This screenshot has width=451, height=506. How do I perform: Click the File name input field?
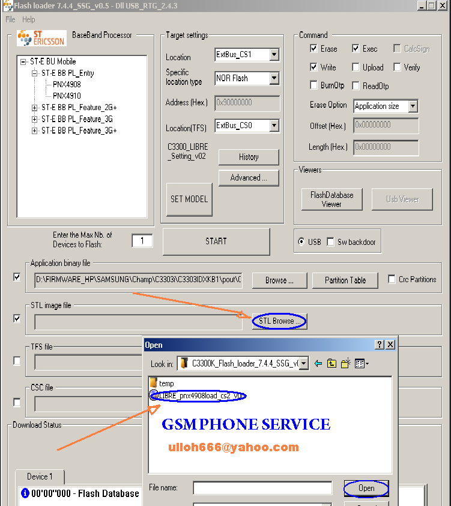[262, 487]
